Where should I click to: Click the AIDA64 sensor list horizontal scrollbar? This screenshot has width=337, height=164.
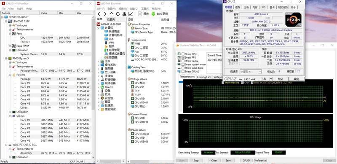click(140, 161)
